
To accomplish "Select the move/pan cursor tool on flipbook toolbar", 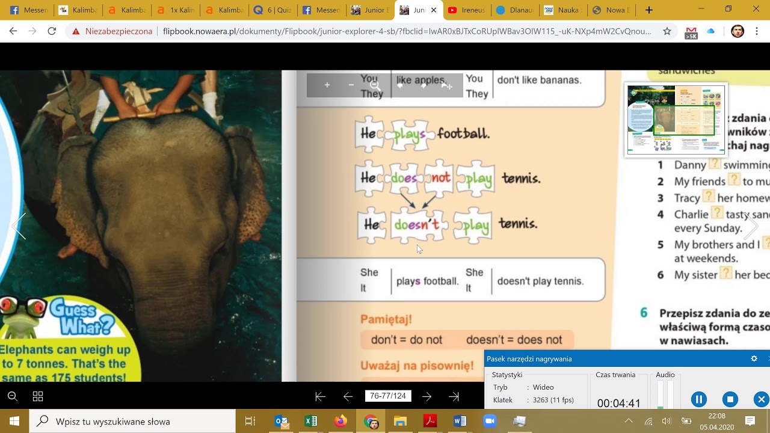I will [x=447, y=85].
